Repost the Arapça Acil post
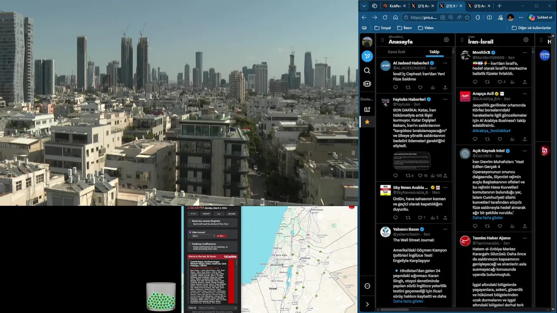 [487, 139]
